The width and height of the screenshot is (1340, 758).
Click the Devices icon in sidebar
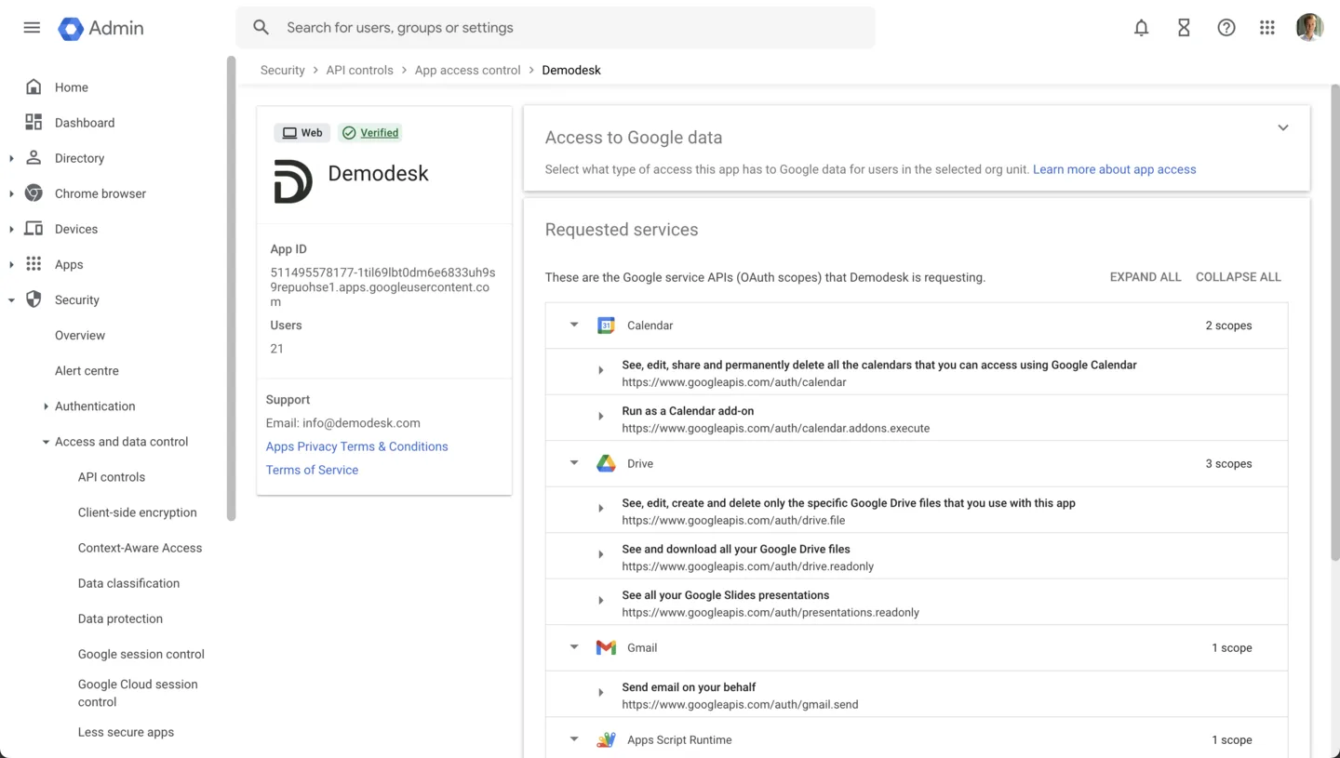click(x=33, y=229)
